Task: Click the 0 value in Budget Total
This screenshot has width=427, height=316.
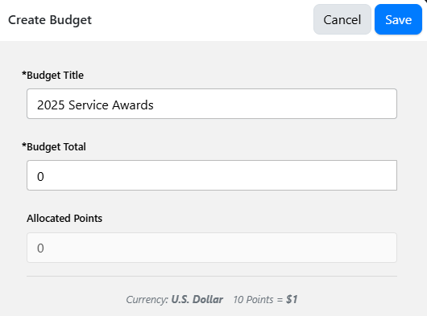Action: pos(40,177)
